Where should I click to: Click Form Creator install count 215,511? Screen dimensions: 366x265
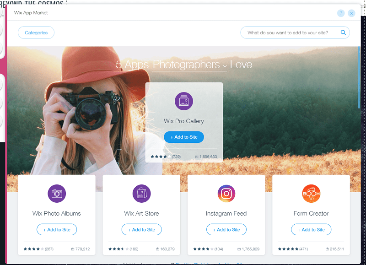tap(335, 249)
